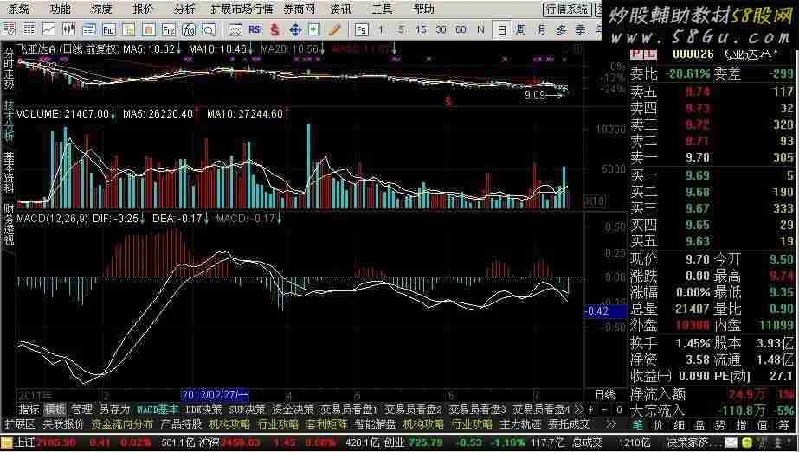Click the candlestick chart toolbar icon
The image size is (799, 452).
pos(68,29)
